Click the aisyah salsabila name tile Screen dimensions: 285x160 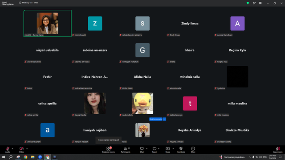click(x=47, y=50)
